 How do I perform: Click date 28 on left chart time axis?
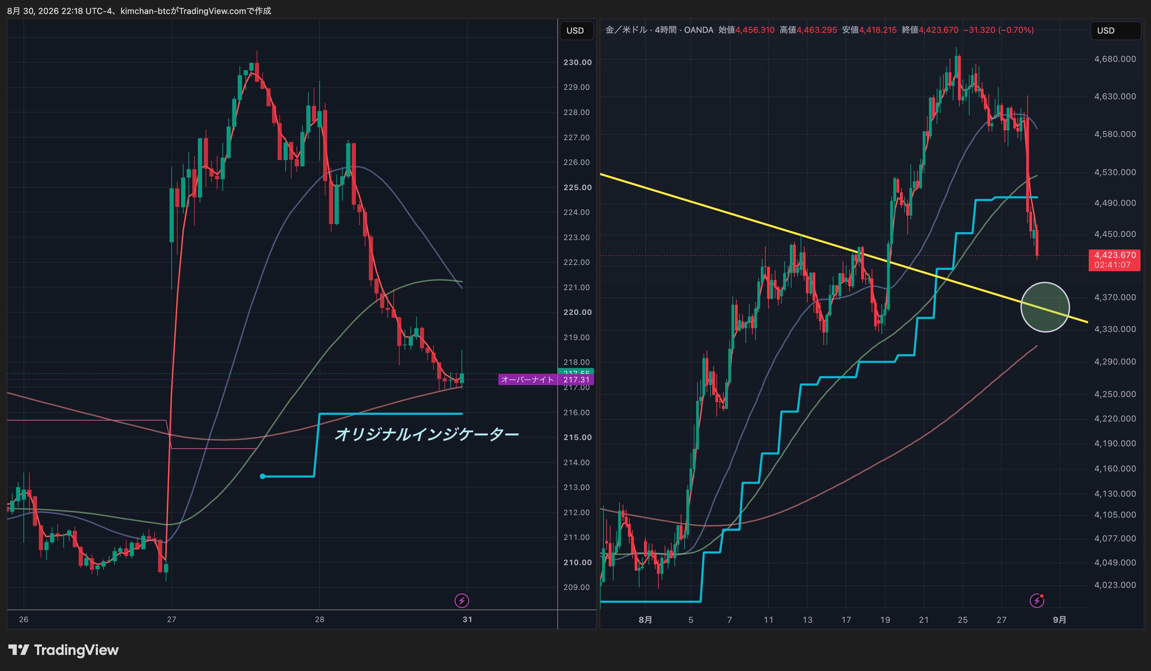(x=320, y=619)
